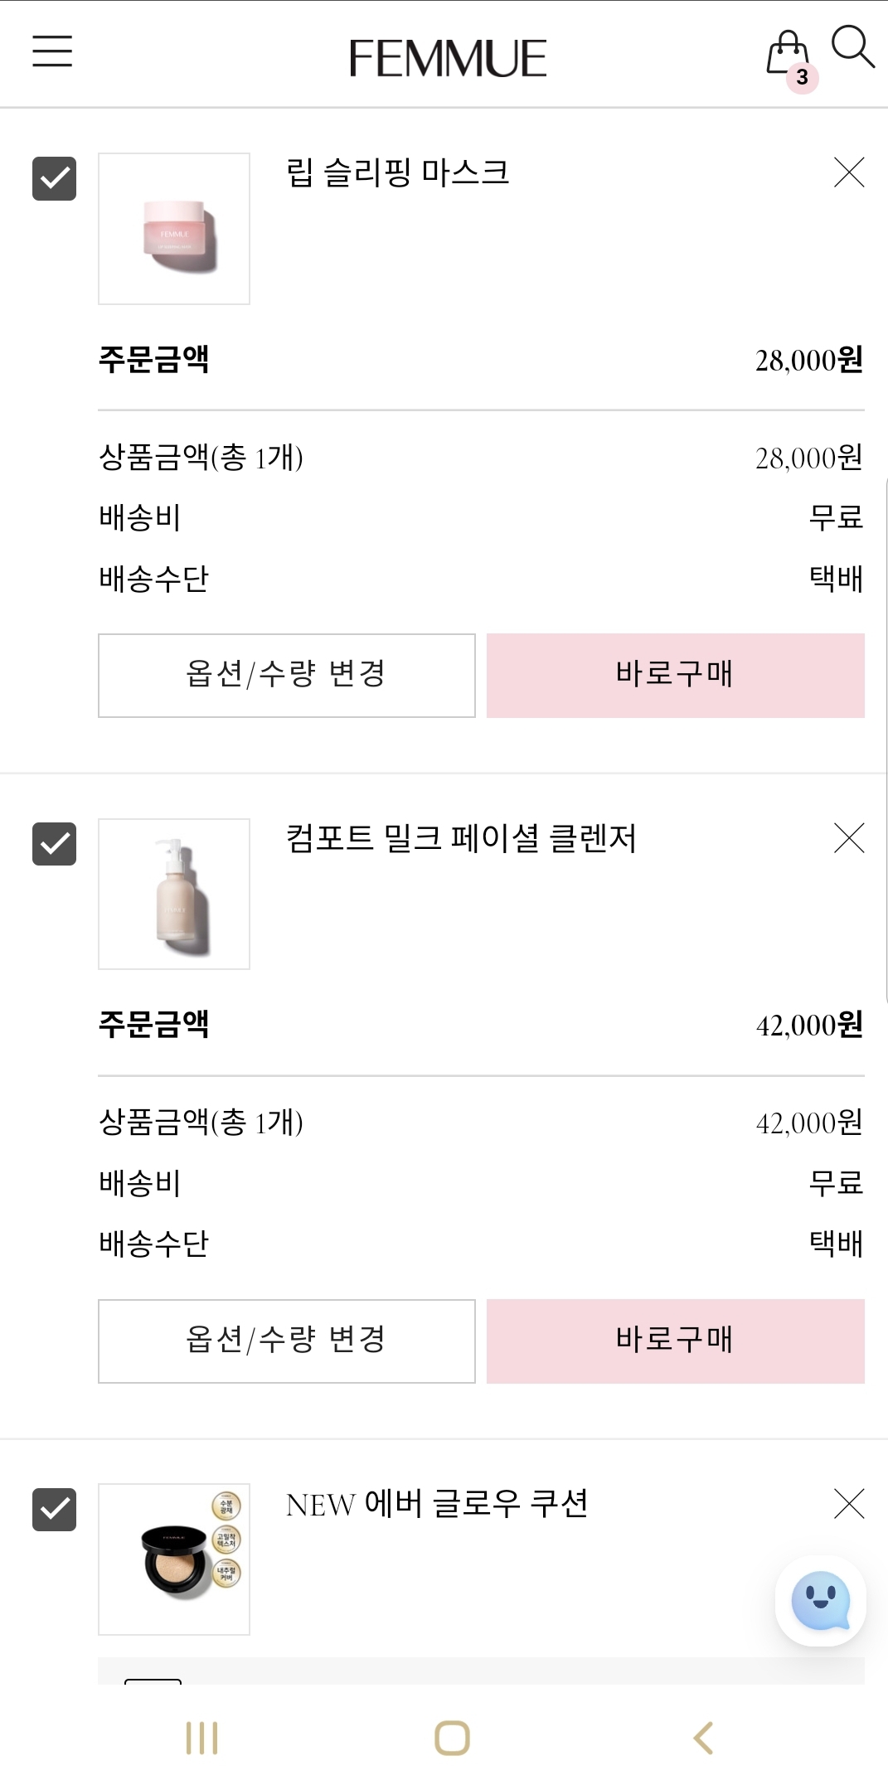Change option/quantity for 립 슬리핑 마스크
This screenshot has width=888, height=1775.
pyautogui.click(x=287, y=676)
